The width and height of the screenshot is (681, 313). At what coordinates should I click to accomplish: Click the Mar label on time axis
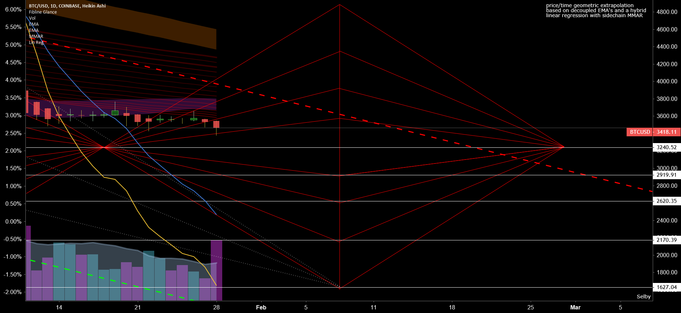pyautogui.click(x=575, y=307)
